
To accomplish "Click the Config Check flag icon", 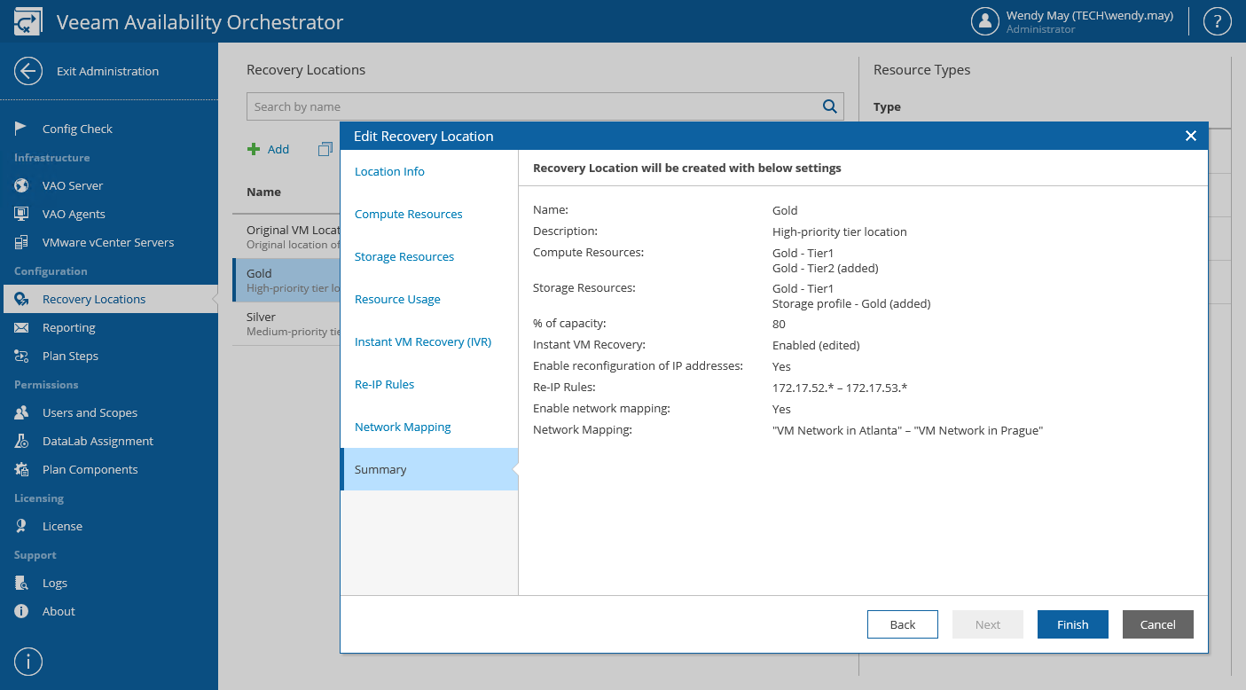I will 21,129.
